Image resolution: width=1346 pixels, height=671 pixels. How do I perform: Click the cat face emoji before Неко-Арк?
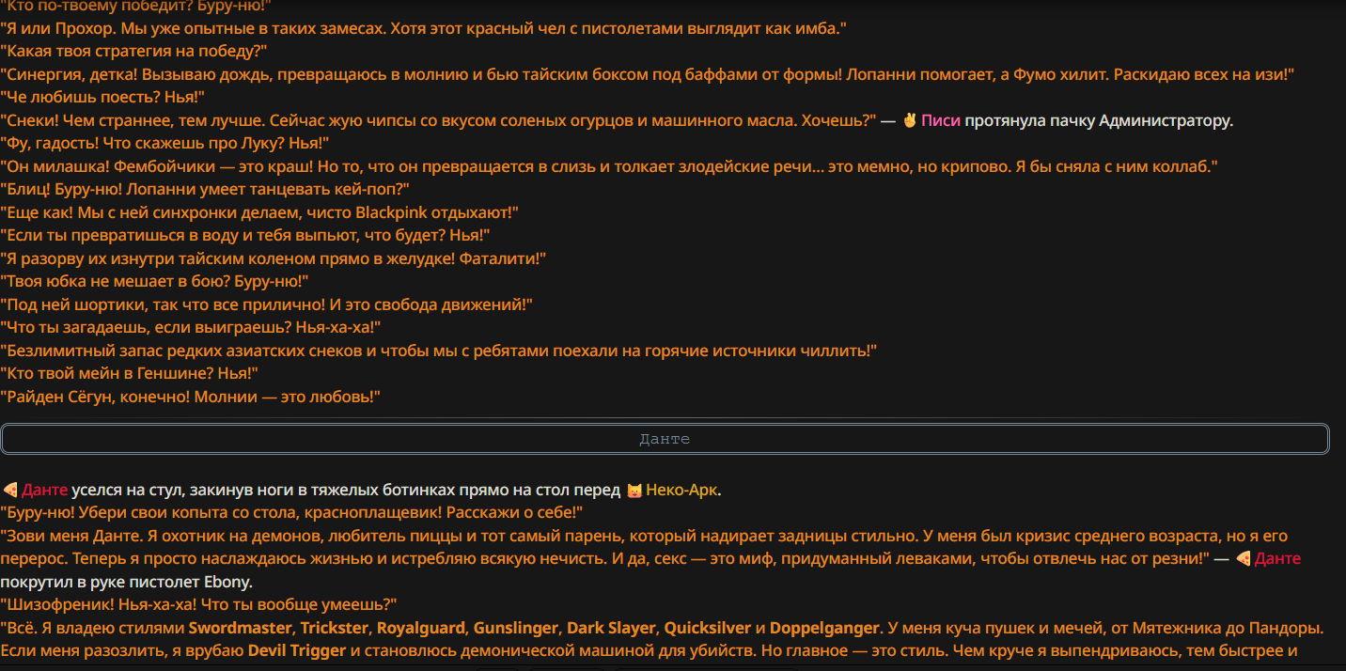[x=634, y=490]
